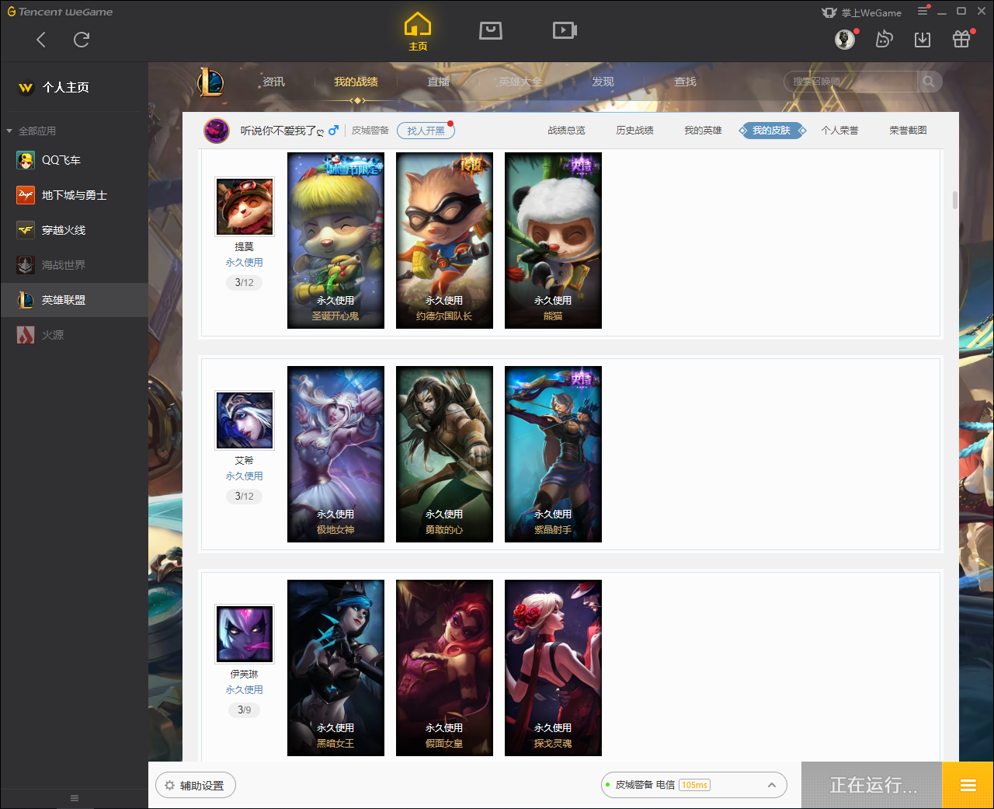This screenshot has width=994, height=809.
Task: Open the 我的英雄 sub-tab
Action: (x=703, y=131)
